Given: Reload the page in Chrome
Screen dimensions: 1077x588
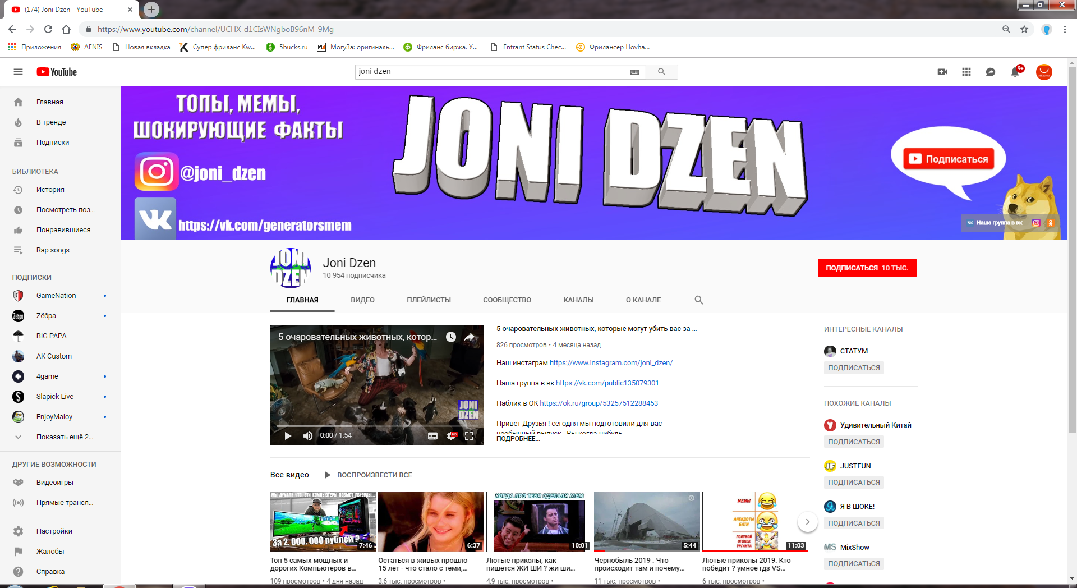Looking at the screenshot, I should pyautogui.click(x=48, y=29).
